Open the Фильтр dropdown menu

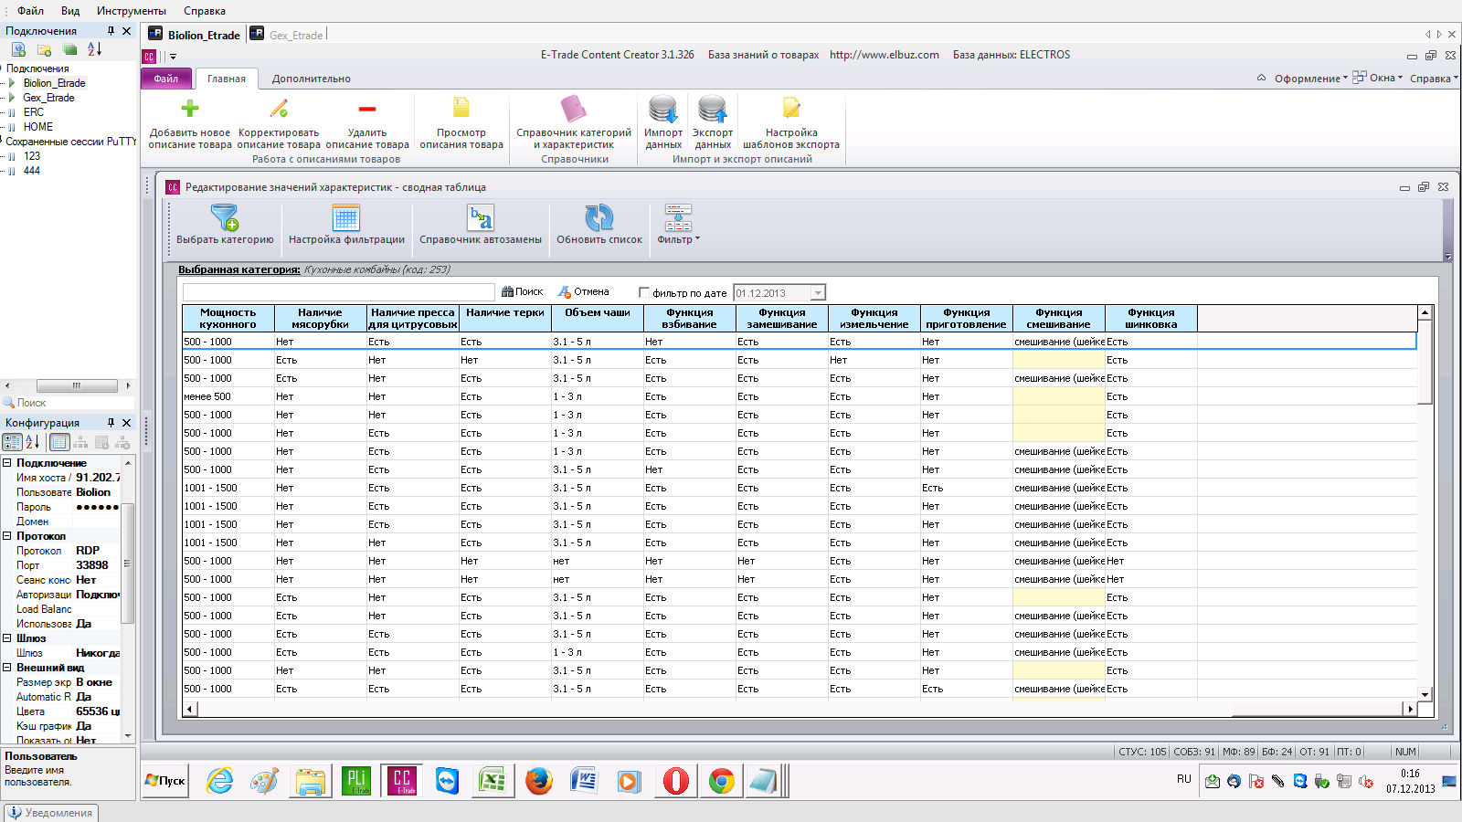click(x=678, y=224)
